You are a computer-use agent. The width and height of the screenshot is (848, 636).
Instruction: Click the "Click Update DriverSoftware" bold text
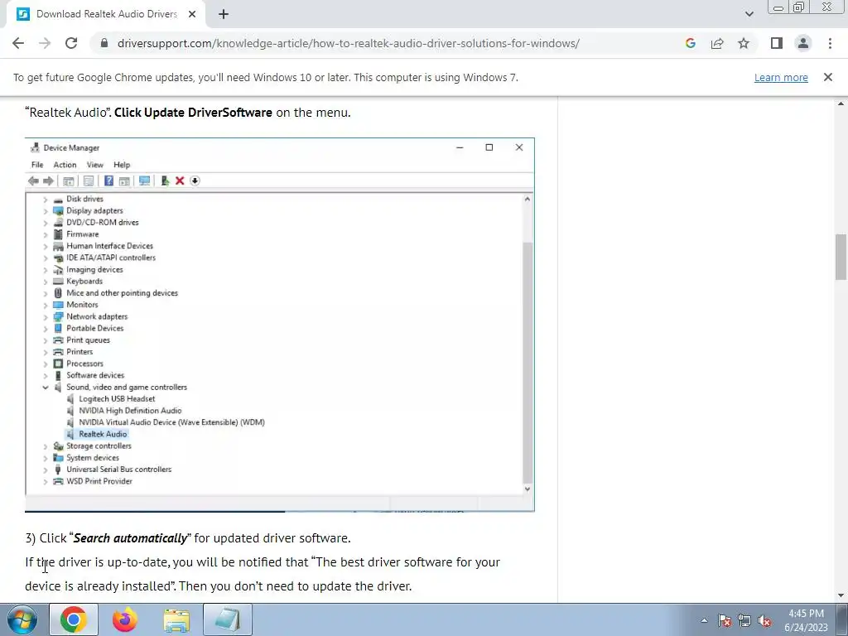(193, 113)
